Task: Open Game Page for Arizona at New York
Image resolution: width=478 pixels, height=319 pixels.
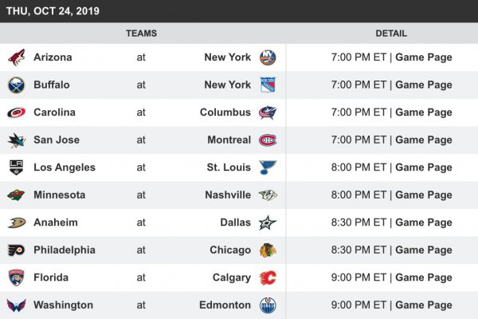Action: coord(423,57)
